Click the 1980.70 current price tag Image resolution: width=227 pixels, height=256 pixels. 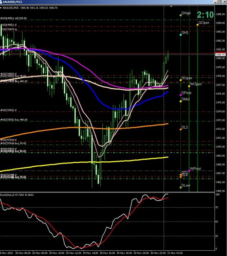[220, 54]
